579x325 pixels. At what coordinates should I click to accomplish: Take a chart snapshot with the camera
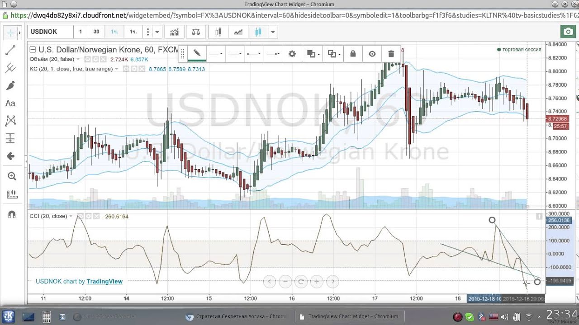(568, 32)
